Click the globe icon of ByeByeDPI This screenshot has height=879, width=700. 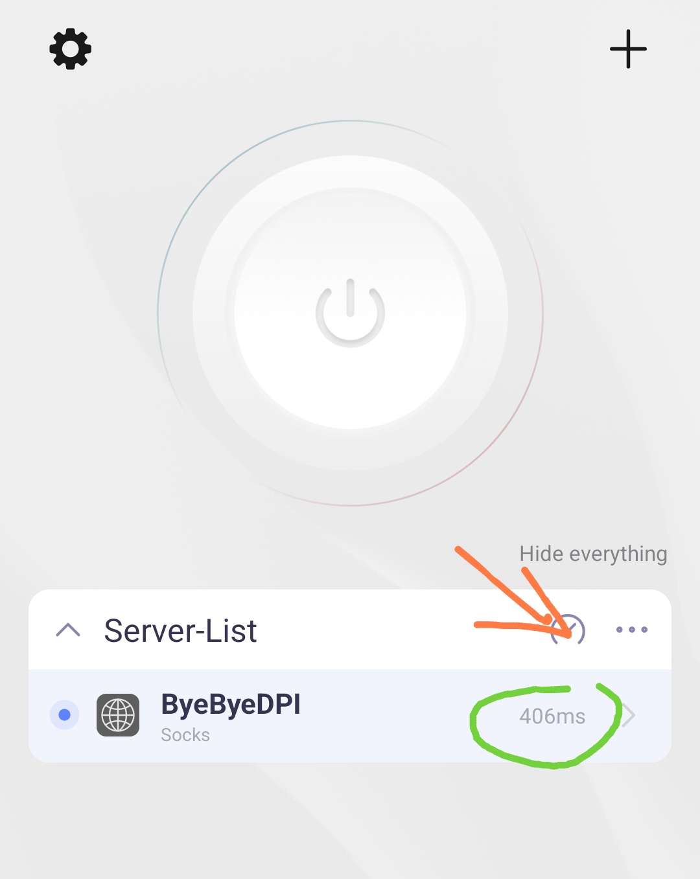pos(118,715)
